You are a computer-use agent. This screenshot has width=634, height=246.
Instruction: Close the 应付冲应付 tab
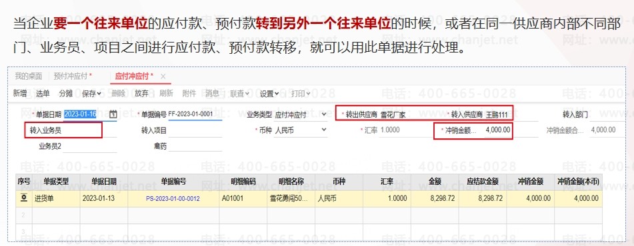[x=163, y=76]
